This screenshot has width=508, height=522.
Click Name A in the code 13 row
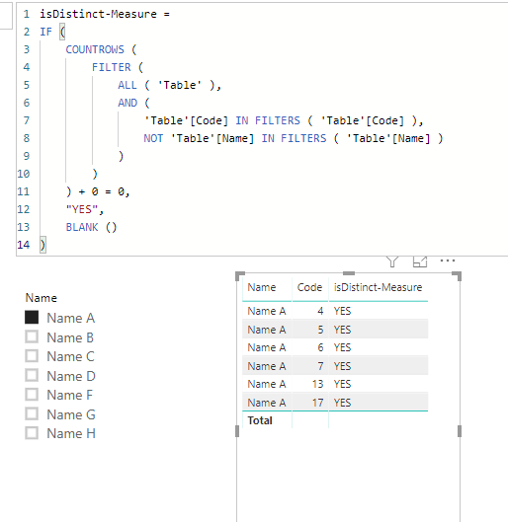pyautogui.click(x=266, y=384)
